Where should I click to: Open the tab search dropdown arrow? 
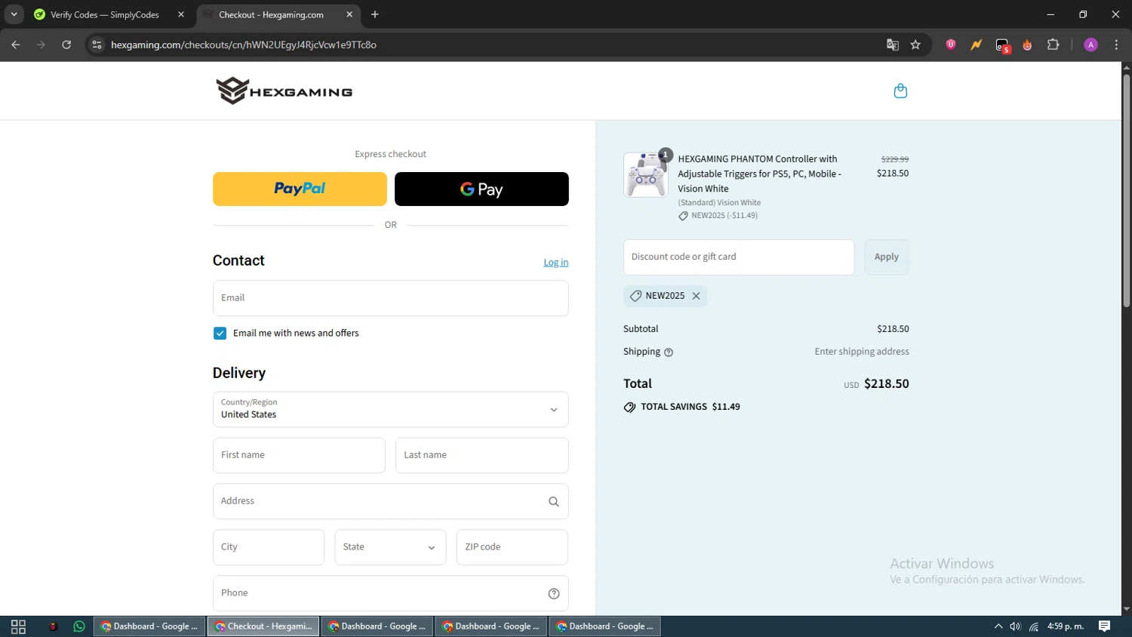pos(14,14)
